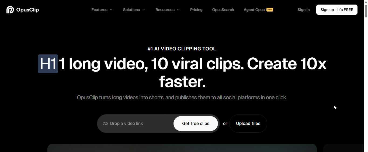Expand the Resources chevron arrow
This screenshot has height=152, width=368.
tap(178, 10)
